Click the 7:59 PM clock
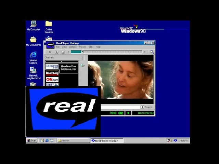The width and height of the screenshot is (219, 164). [x=183, y=141]
